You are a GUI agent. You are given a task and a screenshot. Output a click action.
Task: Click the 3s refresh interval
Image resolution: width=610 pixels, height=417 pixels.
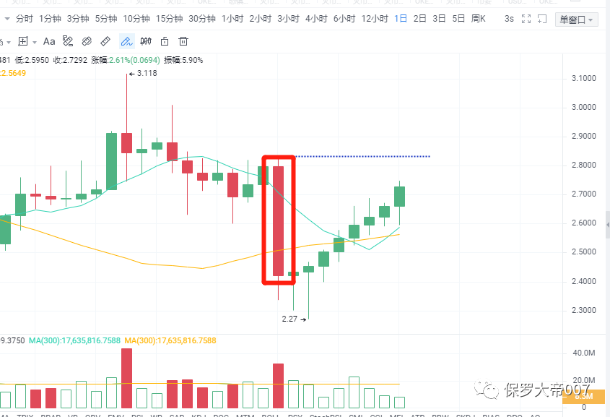point(509,19)
